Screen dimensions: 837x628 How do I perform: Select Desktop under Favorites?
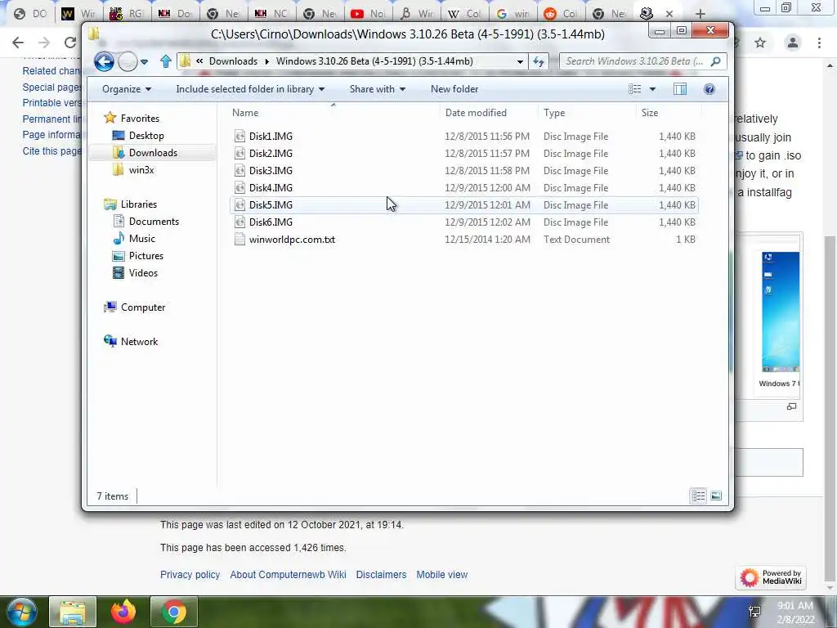(x=146, y=136)
